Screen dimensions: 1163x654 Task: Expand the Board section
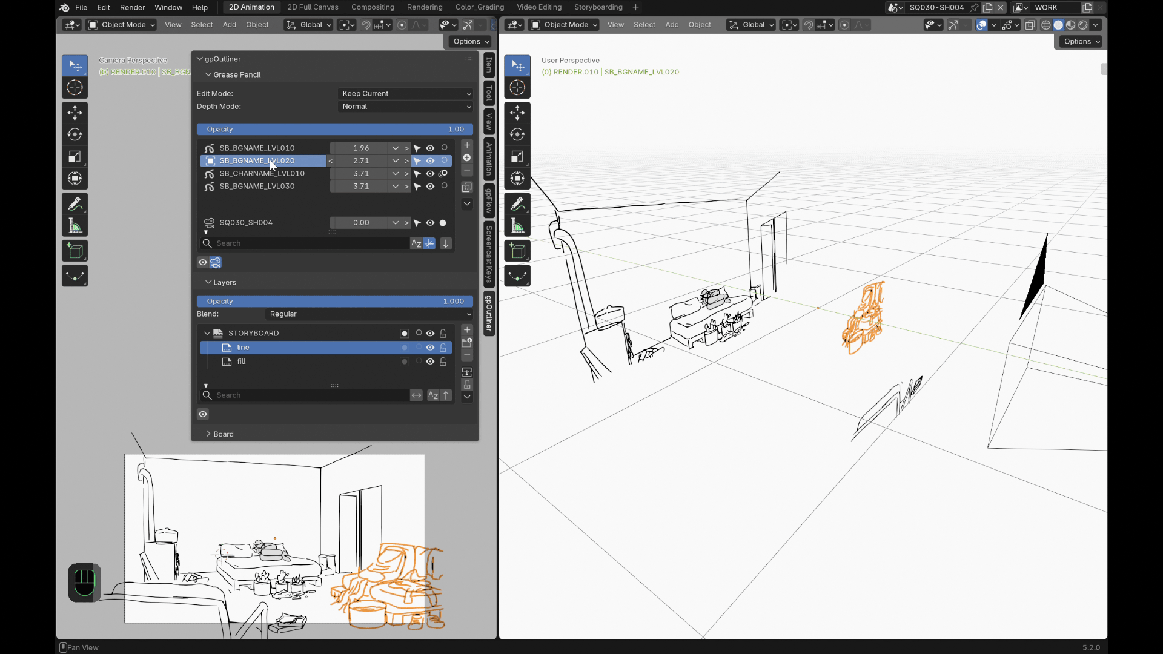[219, 434]
